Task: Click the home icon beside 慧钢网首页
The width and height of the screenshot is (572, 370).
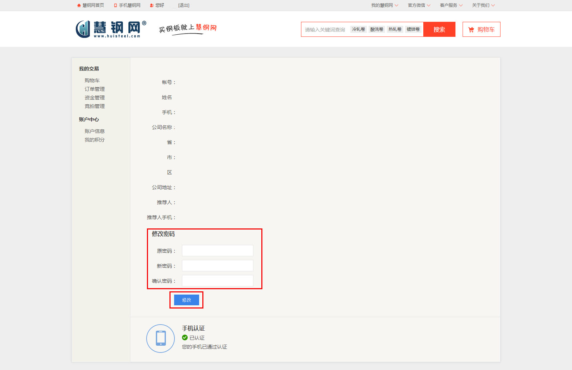Action: (79, 5)
